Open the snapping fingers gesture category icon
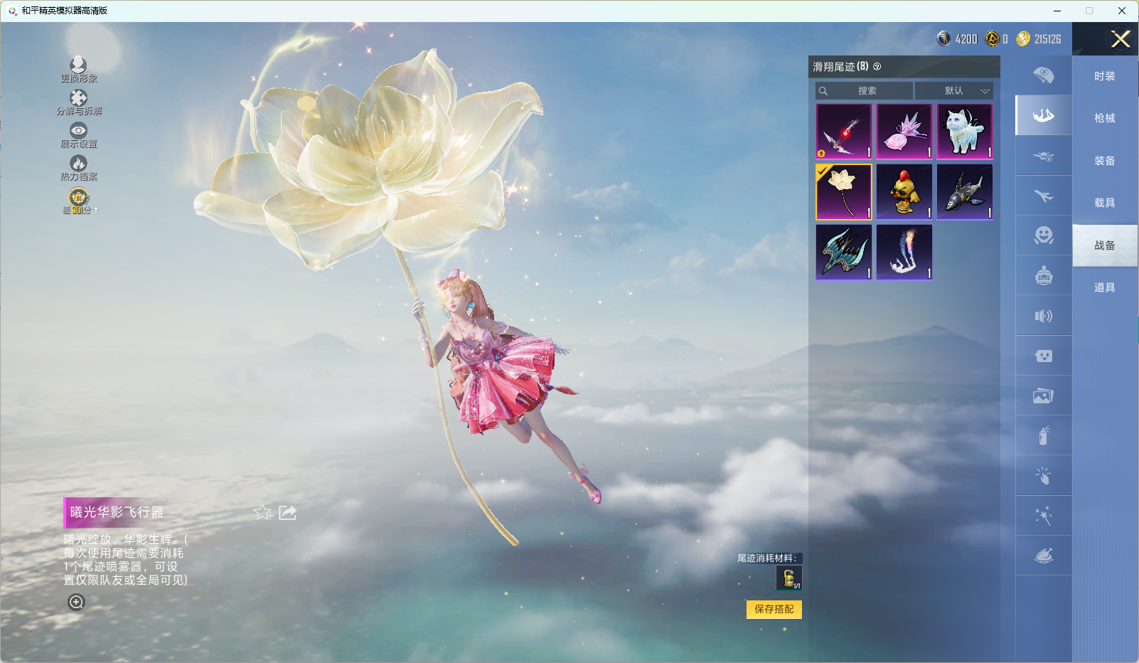 (x=1043, y=475)
